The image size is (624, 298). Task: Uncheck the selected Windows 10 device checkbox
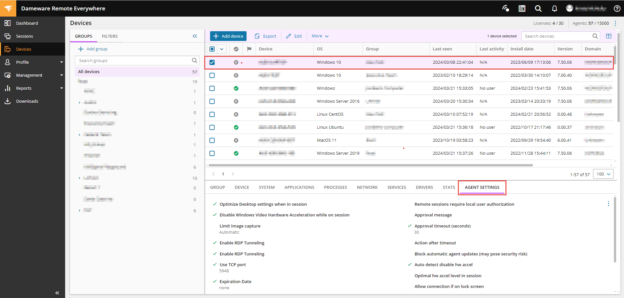pos(212,62)
